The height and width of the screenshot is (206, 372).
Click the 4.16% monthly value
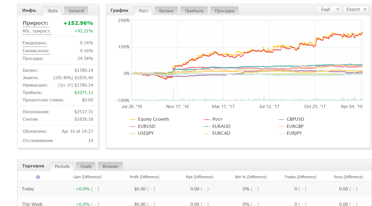pyautogui.click(x=87, y=51)
